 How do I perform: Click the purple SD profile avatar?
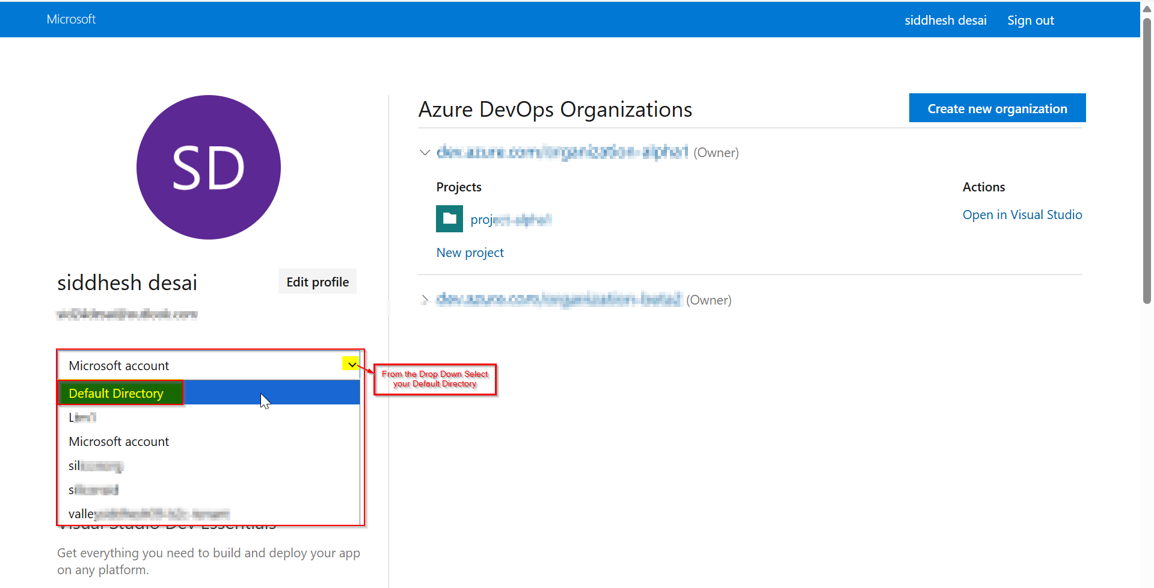tap(209, 167)
